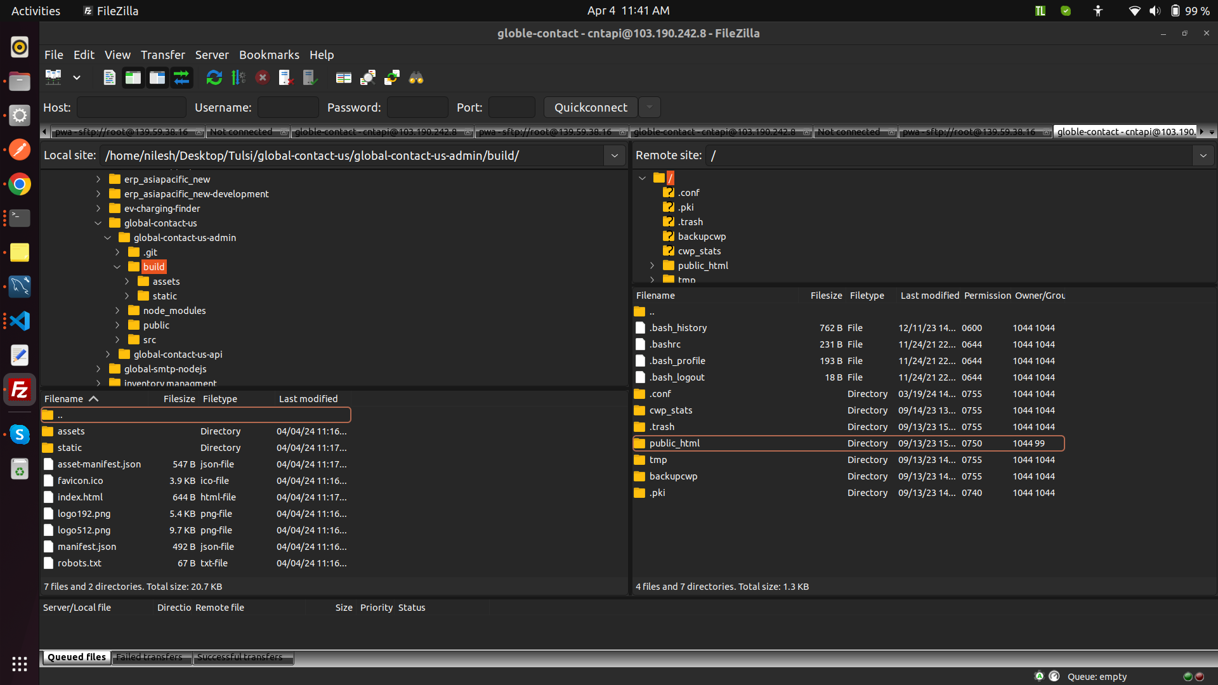Image resolution: width=1218 pixels, height=685 pixels.
Task: Open the Quickconnect history dropdown
Action: [649, 107]
